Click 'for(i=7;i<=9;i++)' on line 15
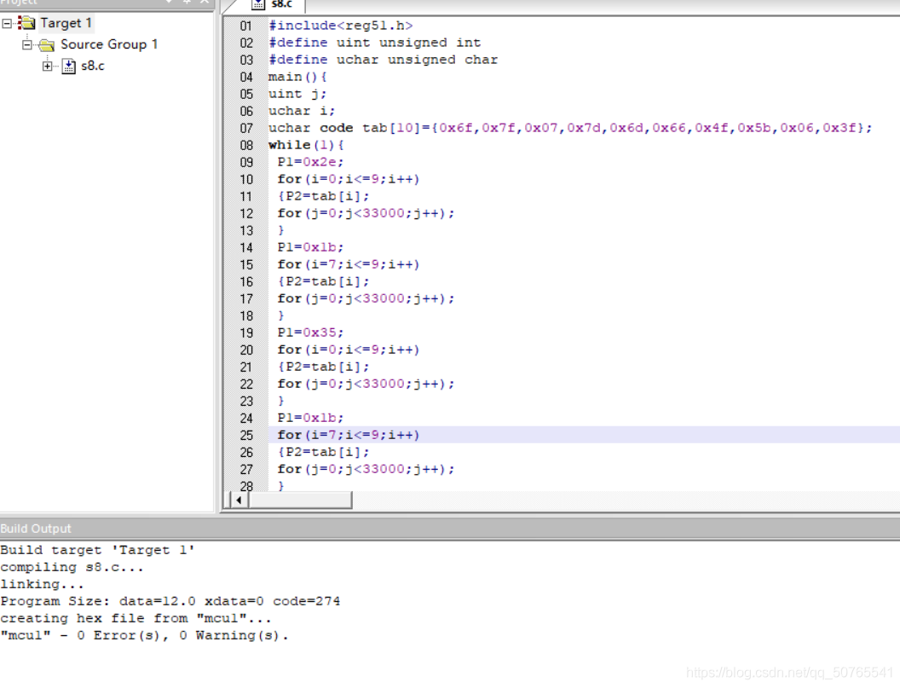Image resolution: width=900 pixels, height=688 pixels. [349, 265]
